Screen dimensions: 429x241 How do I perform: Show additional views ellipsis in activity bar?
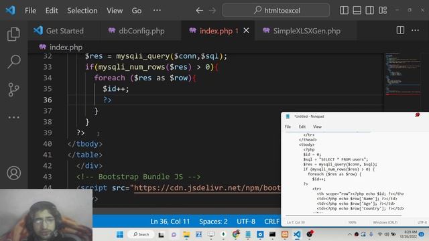pos(13,118)
